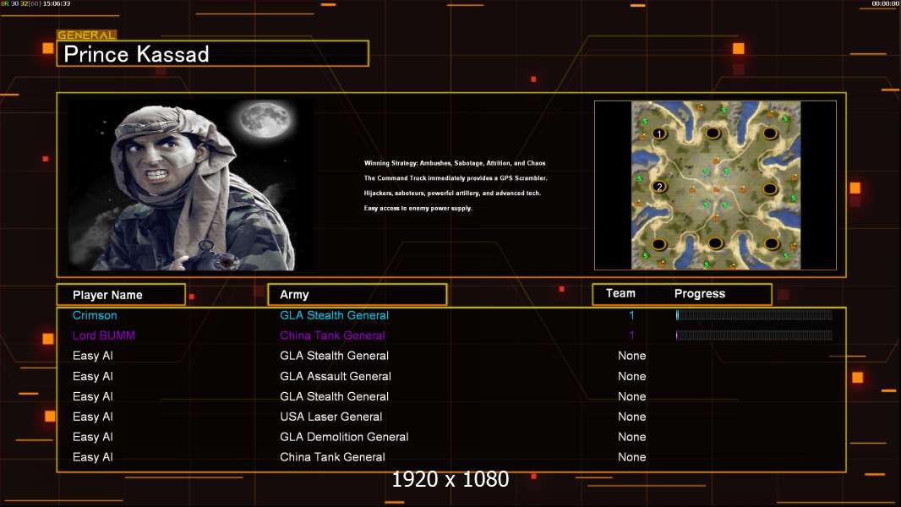The image size is (901, 507).
Task: Click Crimson's loading progress bar
Action: (x=754, y=314)
